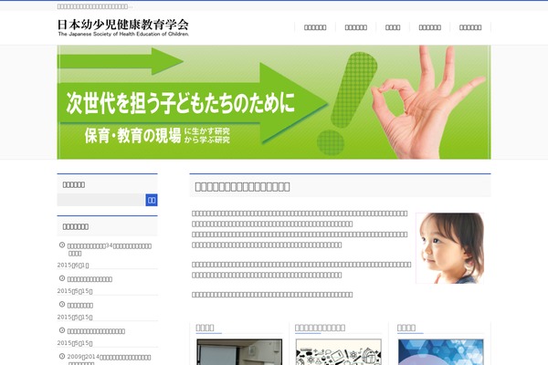
Task: Open the black-and-white doodle illustration thumbnail
Action: tap(339, 351)
